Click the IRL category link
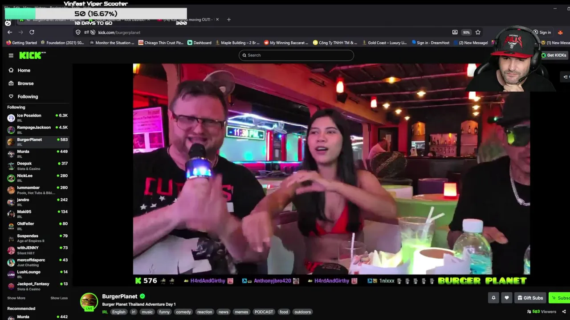 105,312
